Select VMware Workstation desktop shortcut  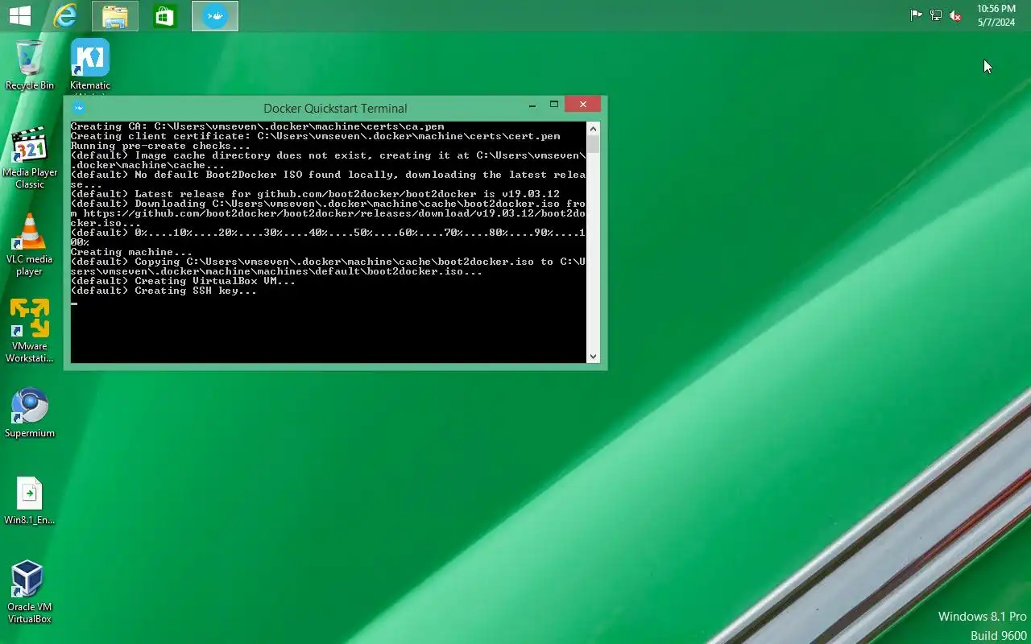[x=30, y=332]
